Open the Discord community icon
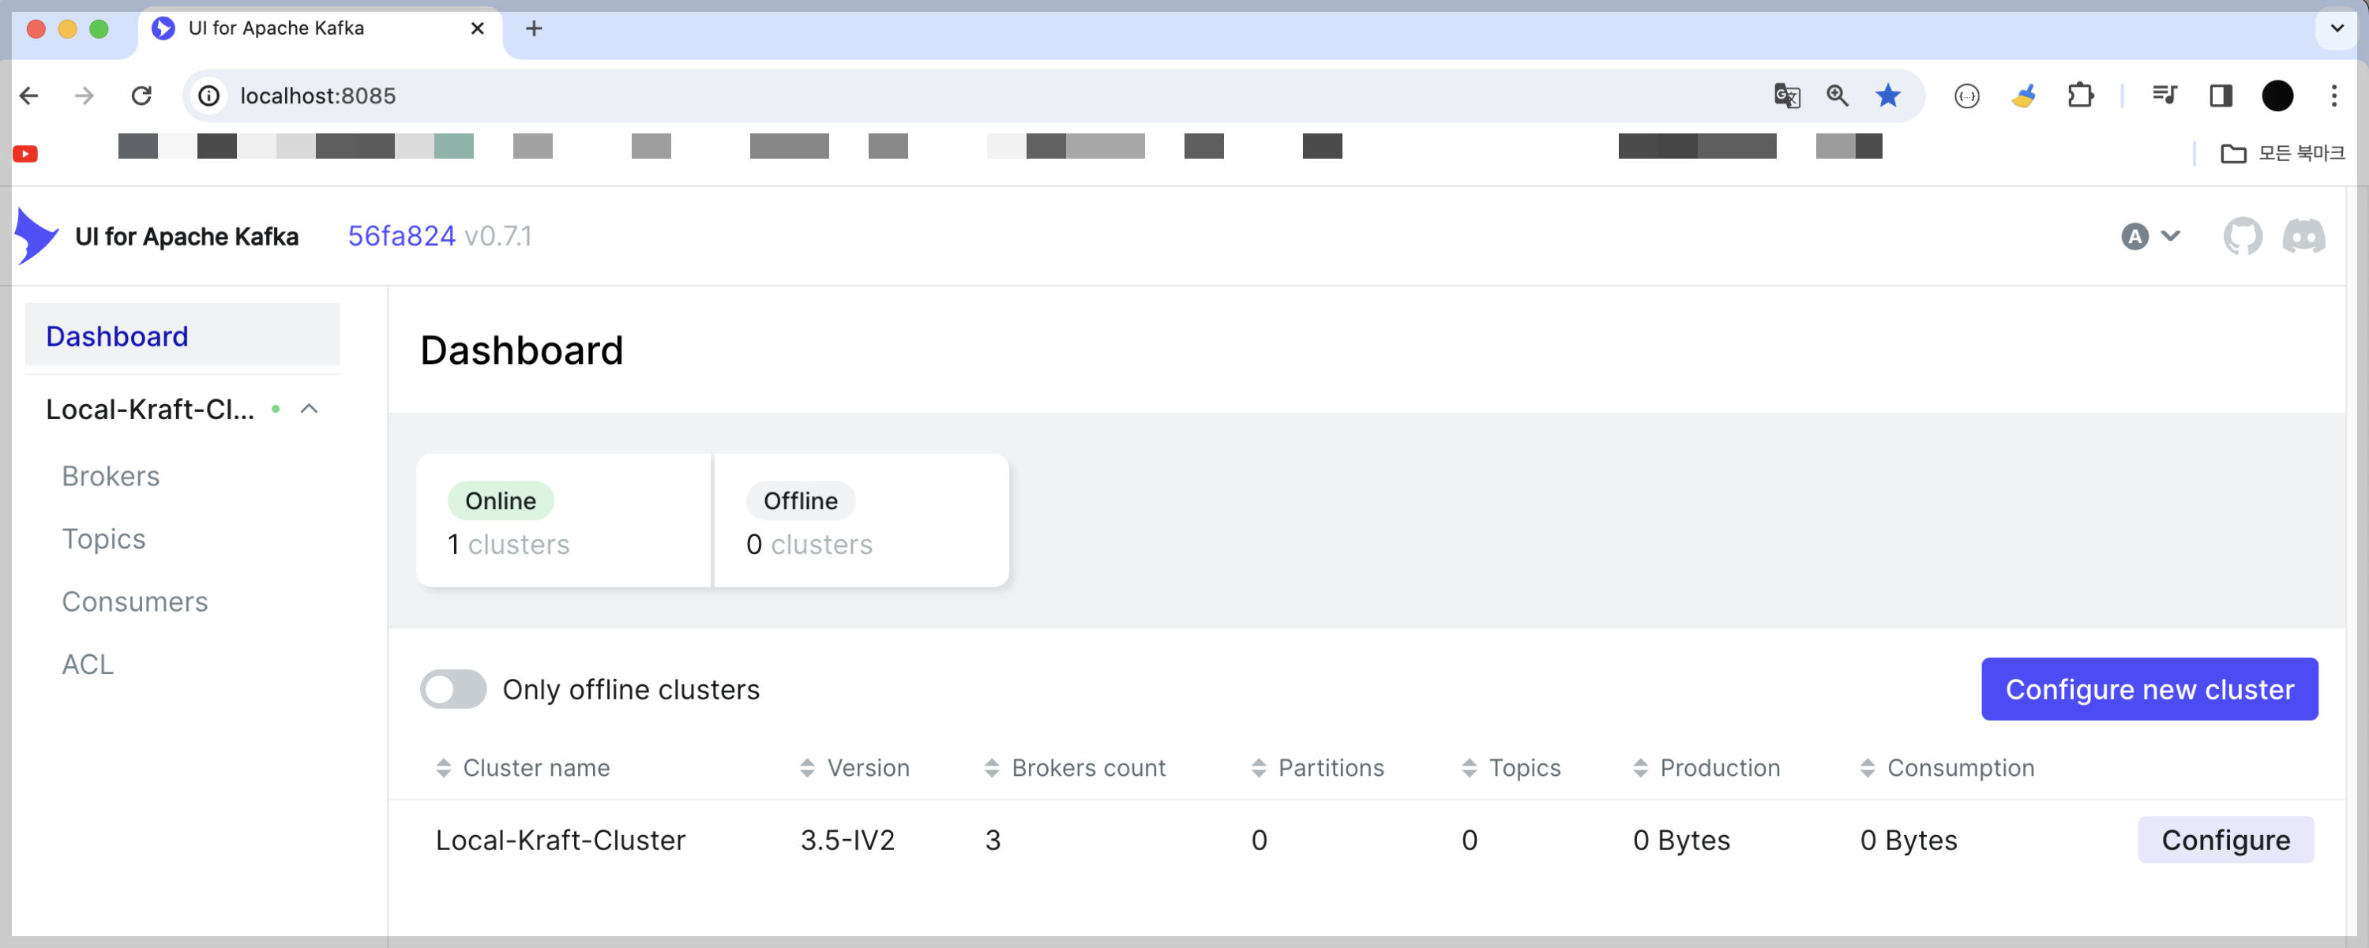This screenshot has width=2369, height=948. [x=2303, y=236]
